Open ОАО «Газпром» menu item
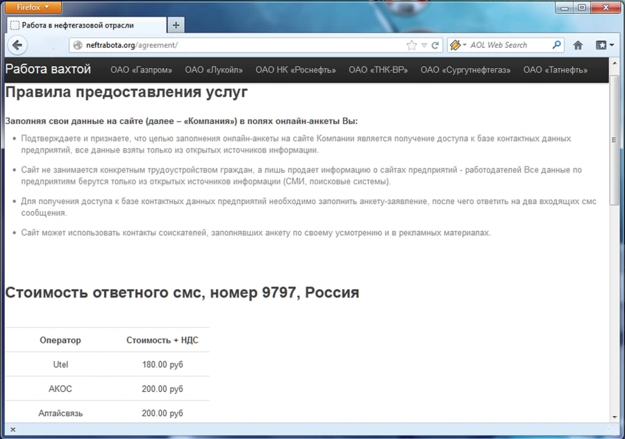This screenshot has height=439, width=625. pyautogui.click(x=141, y=70)
